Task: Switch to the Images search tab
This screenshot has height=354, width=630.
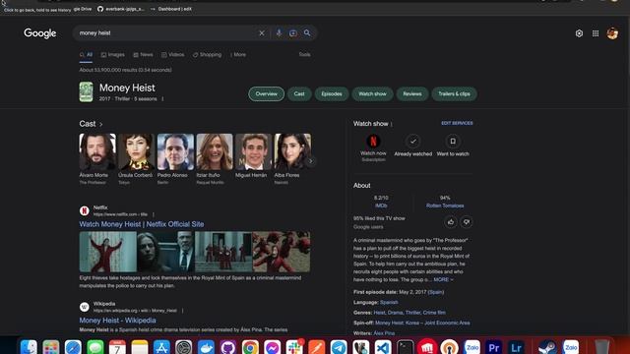Action: pos(113,55)
